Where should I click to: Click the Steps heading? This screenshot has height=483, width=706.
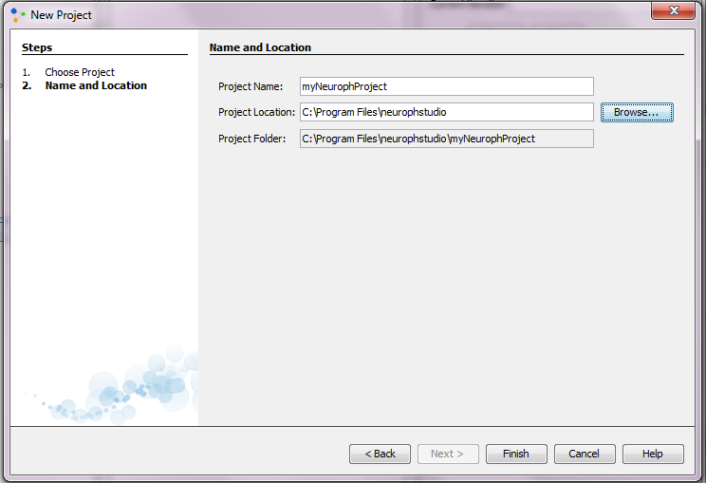[37, 47]
